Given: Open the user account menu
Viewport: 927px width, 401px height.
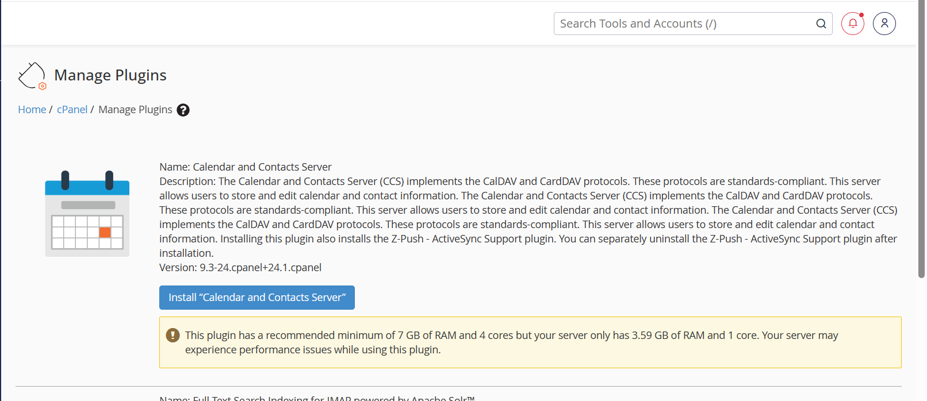Looking at the screenshot, I should (x=884, y=24).
